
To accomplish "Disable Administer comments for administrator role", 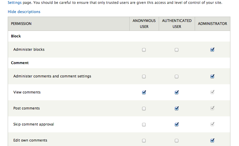I will point(212,77).
